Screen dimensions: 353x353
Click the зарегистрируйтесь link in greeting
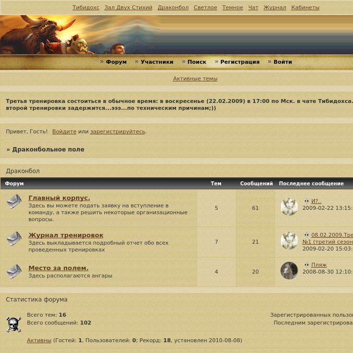tap(118, 131)
